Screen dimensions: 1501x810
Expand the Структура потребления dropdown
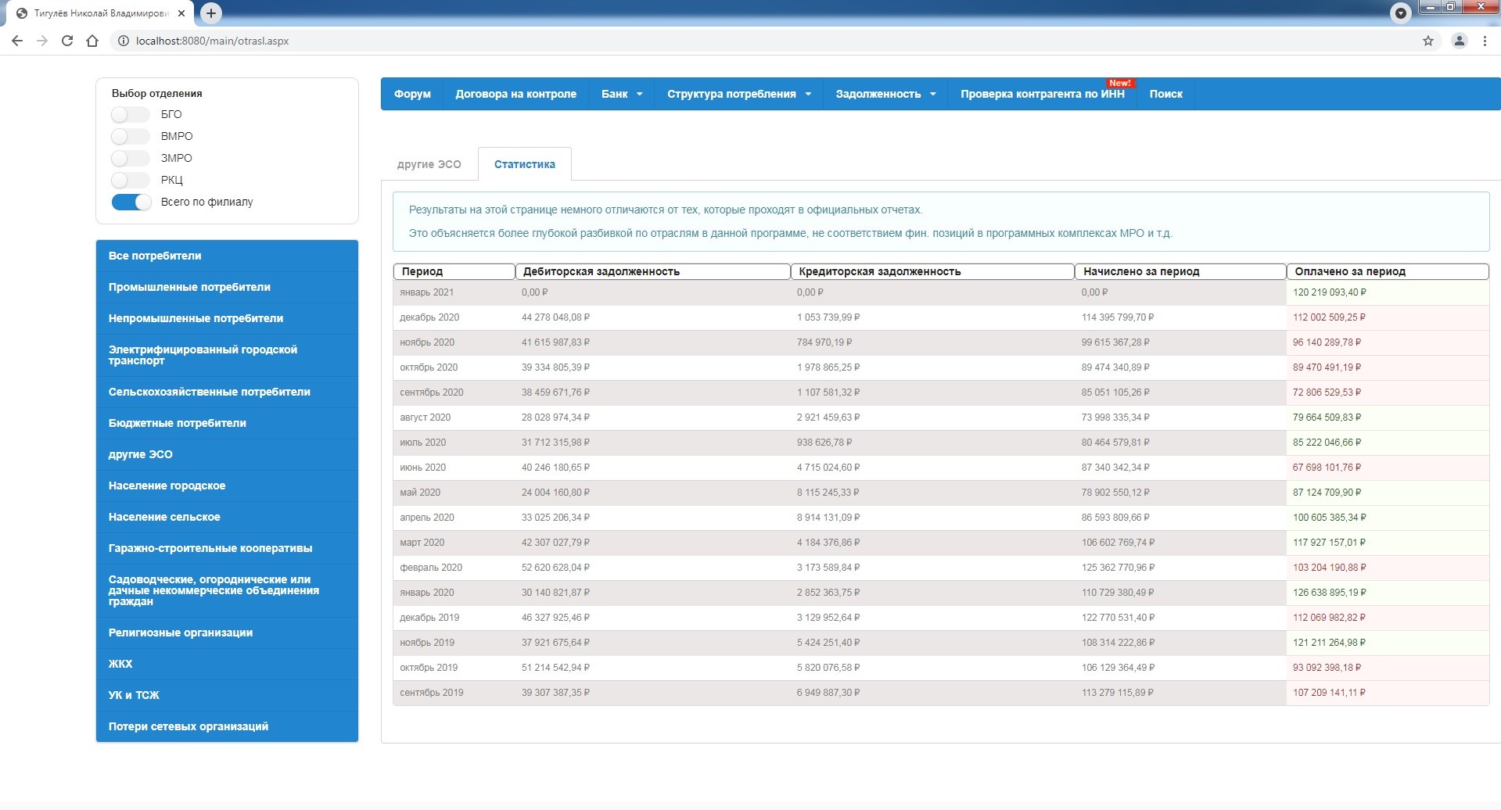pos(739,94)
